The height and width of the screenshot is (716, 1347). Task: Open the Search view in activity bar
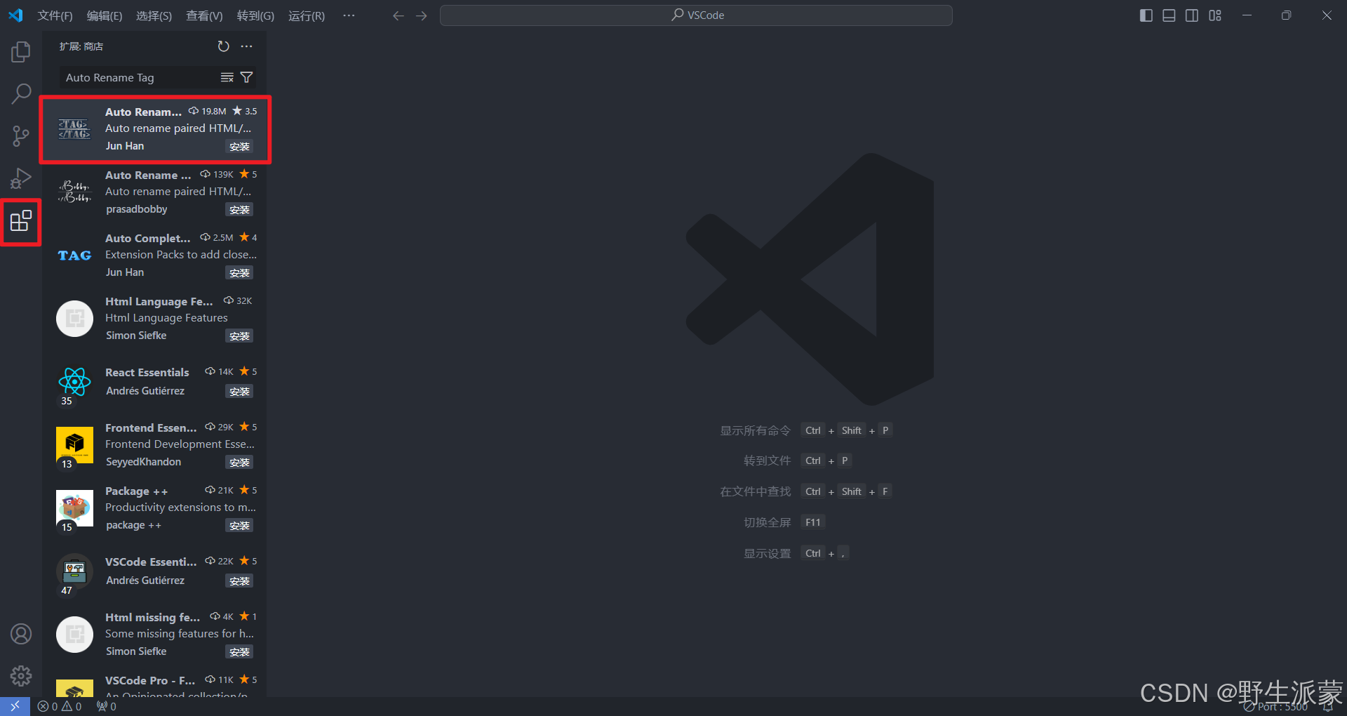[21, 93]
